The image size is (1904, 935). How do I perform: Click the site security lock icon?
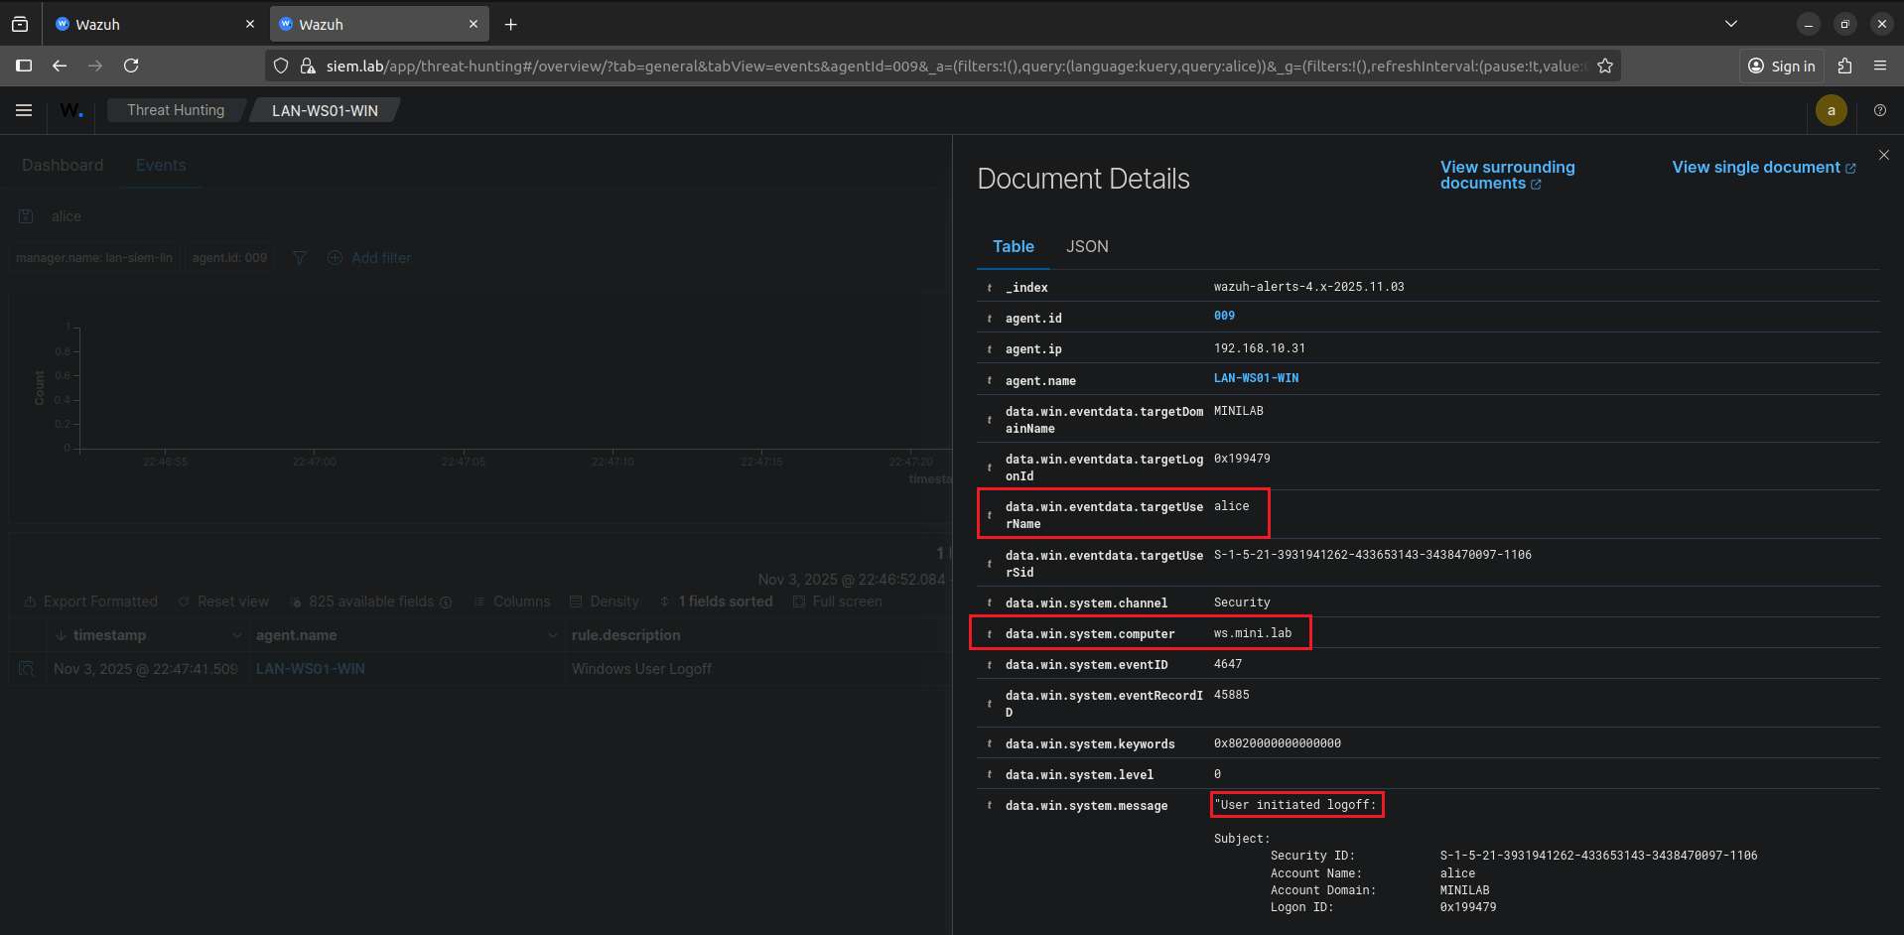coord(308,66)
